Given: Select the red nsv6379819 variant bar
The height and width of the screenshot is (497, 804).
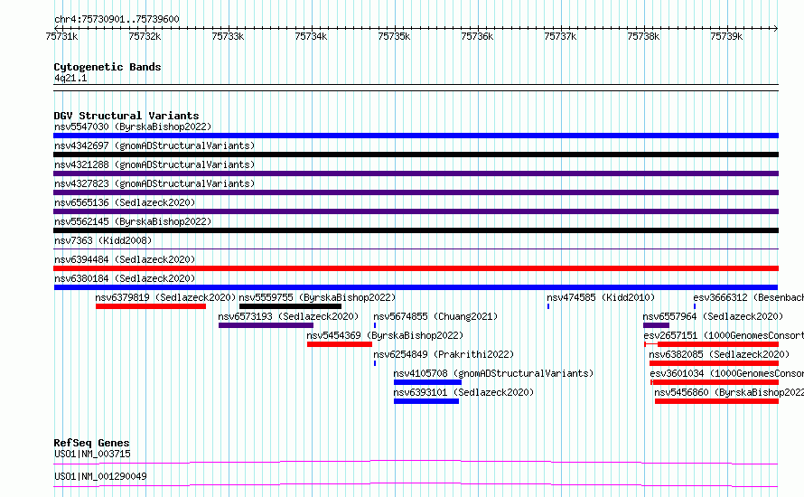Looking at the screenshot, I should tap(151, 306).
